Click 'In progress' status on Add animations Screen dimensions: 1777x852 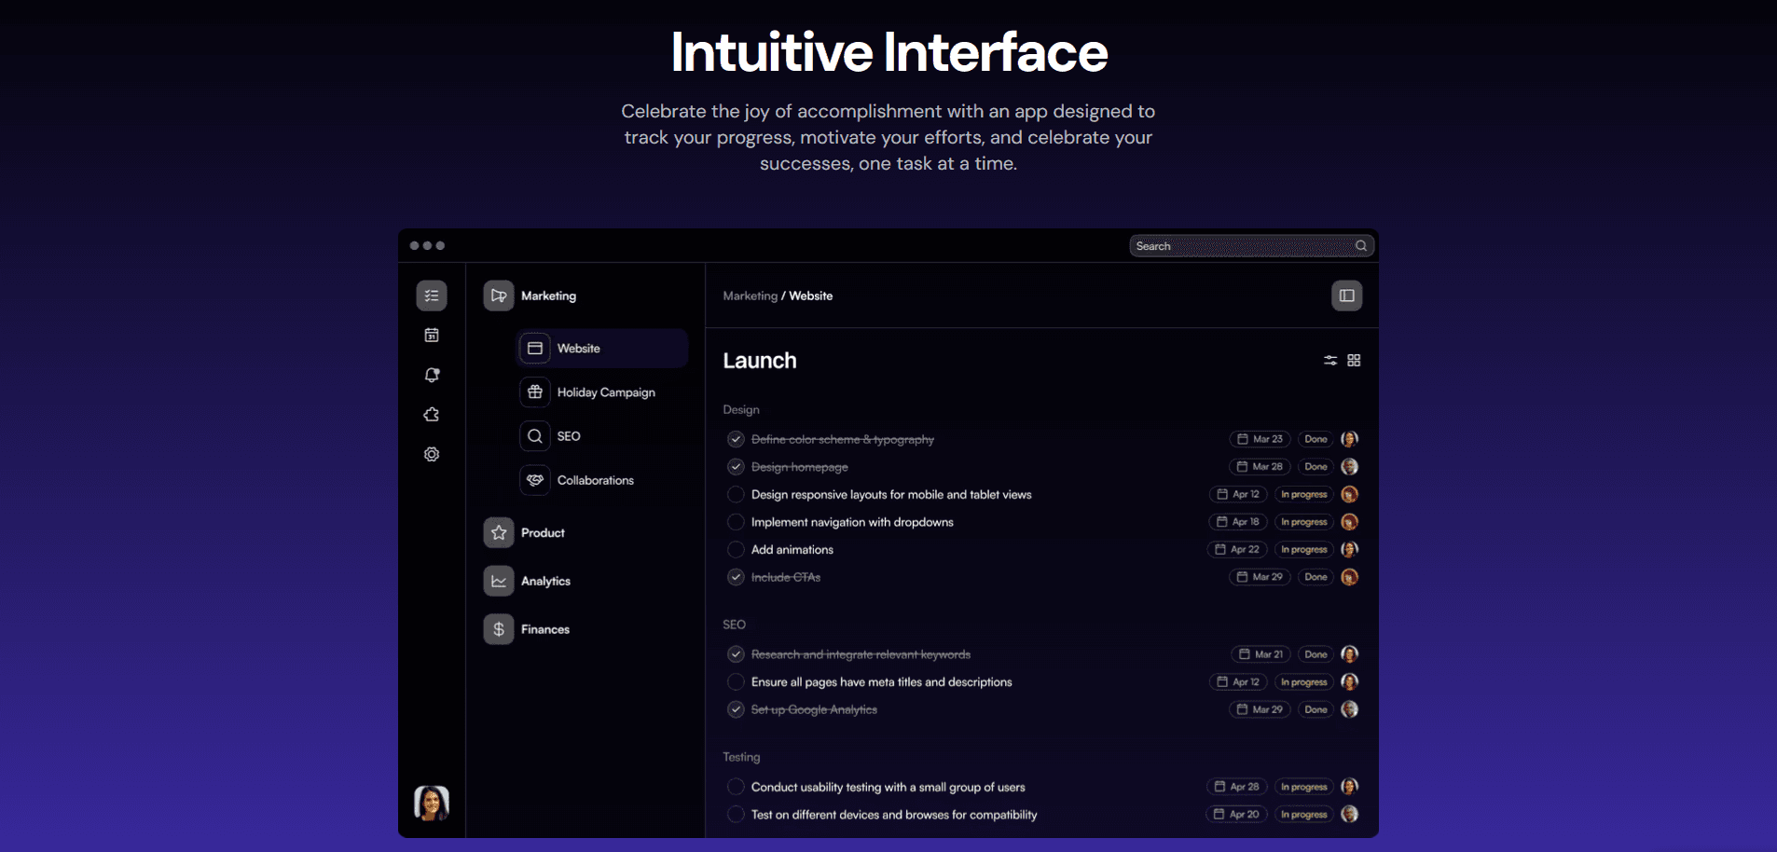coord(1303,550)
